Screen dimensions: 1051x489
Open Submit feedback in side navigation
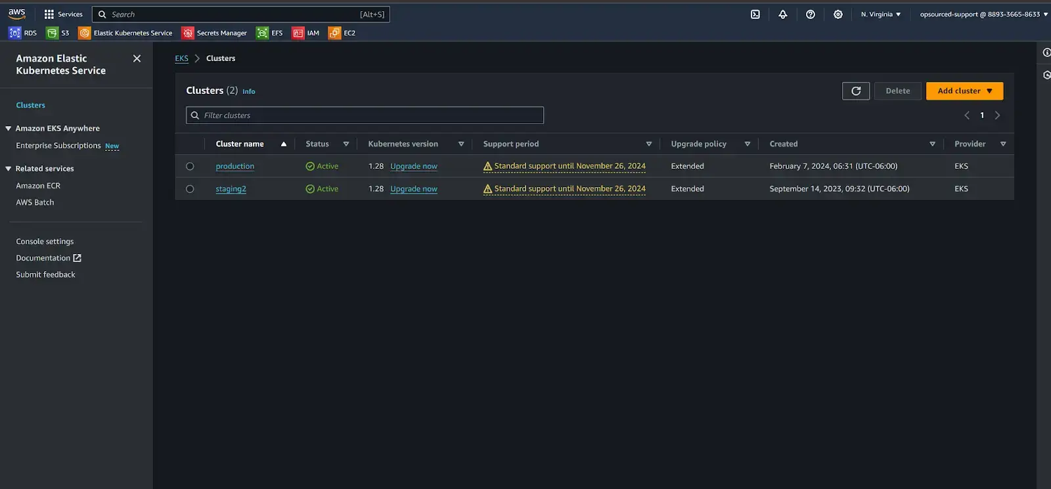[x=45, y=274]
